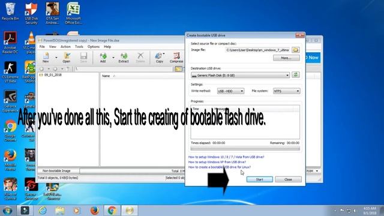Open Destination USB drive dropdown

coord(240,75)
